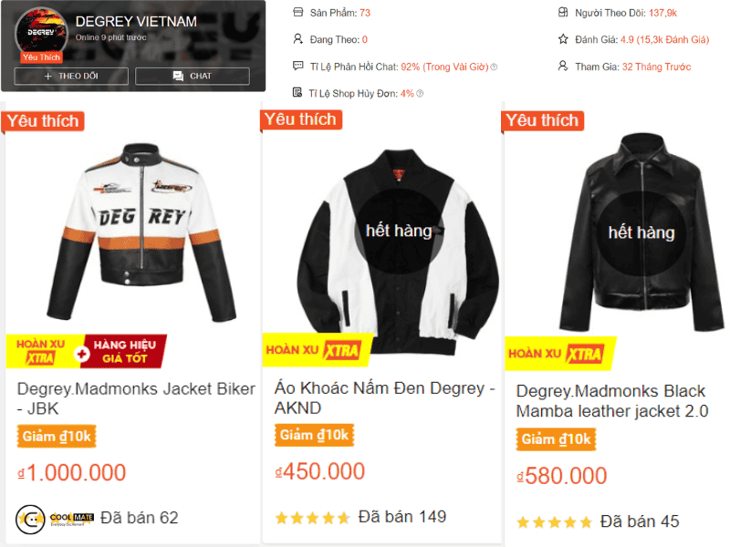Click the DEGREY shop avatar logo
730x547 pixels.
click(x=41, y=33)
